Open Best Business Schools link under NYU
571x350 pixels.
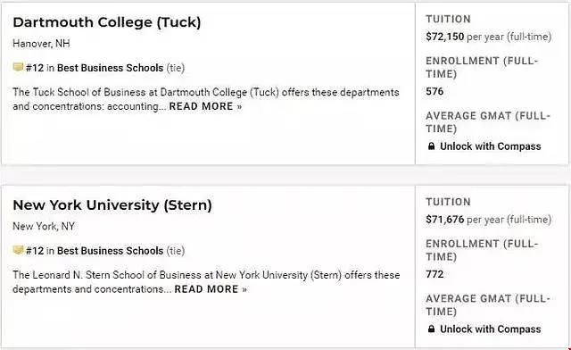pos(110,251)
